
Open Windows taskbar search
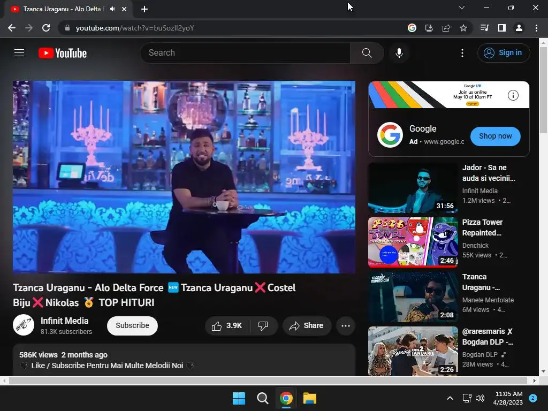click(x=262, y=398)
